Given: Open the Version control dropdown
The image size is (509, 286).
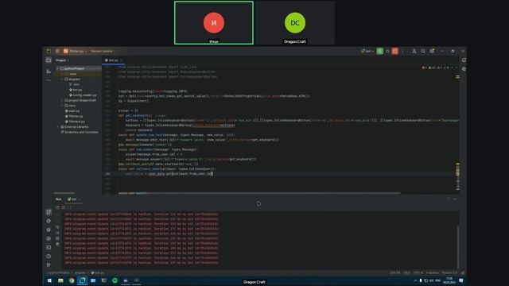Looking at the screenshot, I should 103,51.
